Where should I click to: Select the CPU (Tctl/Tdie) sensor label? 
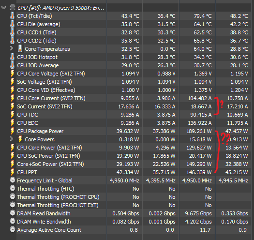tap(34, 16)
